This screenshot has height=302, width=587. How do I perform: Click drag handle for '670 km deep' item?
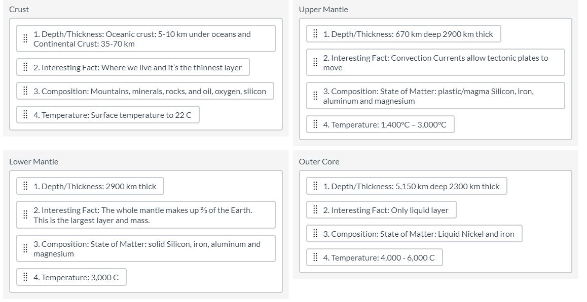pyautogui.click(x=315, y=34)
